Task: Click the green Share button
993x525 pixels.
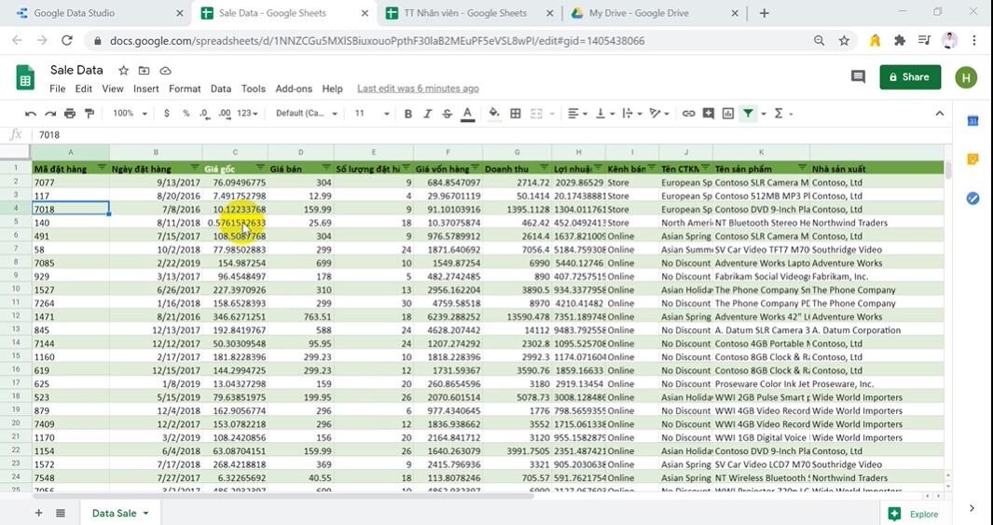Action: (x=910, y=77)
